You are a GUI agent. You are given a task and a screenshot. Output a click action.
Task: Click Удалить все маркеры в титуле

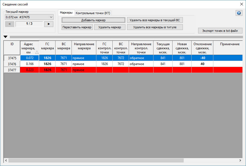coord(155,27)
